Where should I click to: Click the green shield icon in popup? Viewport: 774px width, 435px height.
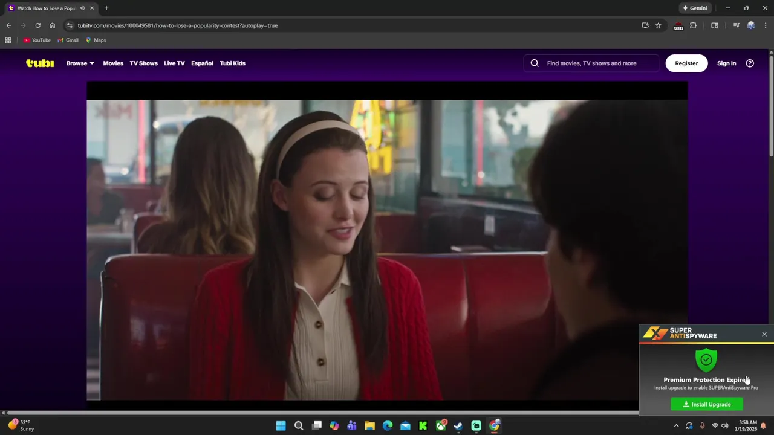pyautogui.click(x=706, y=359)
